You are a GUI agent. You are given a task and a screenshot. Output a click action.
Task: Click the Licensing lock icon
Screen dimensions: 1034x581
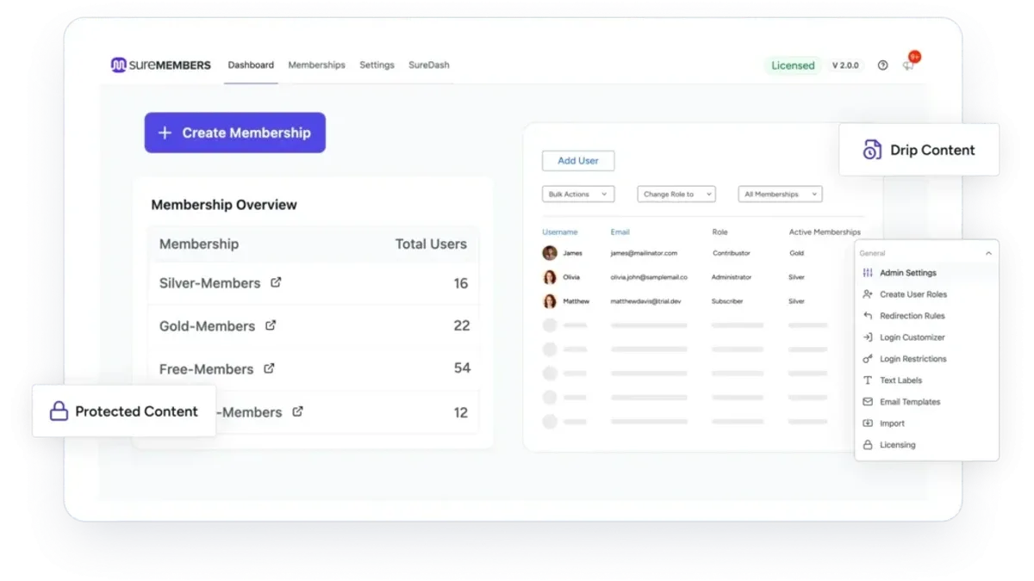point(868,445)
